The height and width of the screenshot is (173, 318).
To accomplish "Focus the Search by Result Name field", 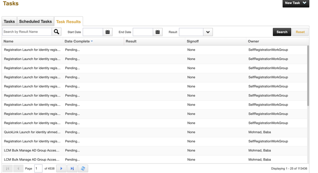I will tap(27, 32).
